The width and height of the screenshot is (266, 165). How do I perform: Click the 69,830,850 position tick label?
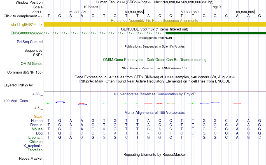click(x=78, y=12)
